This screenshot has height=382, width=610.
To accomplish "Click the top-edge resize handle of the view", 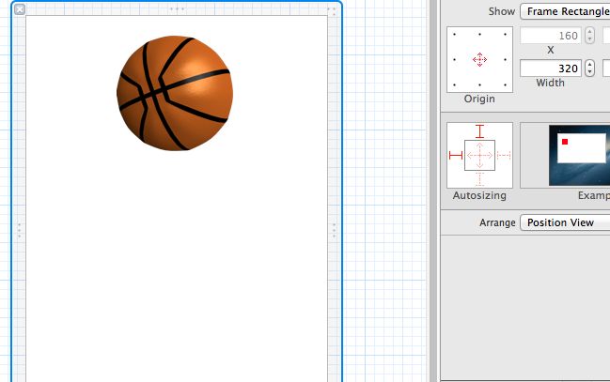I will tap(177, 8).
